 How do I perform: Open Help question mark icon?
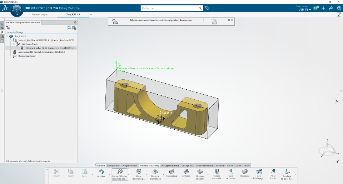(x=339, y=8)
